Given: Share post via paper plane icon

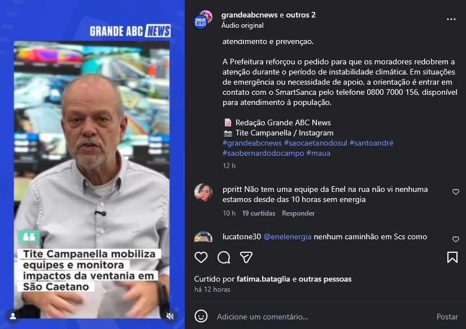Looking at the screenshot, I should click(246, 257).
